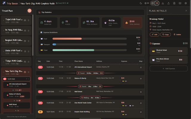
Task: Click Edit button in Place Details
Action: (154, 35)
